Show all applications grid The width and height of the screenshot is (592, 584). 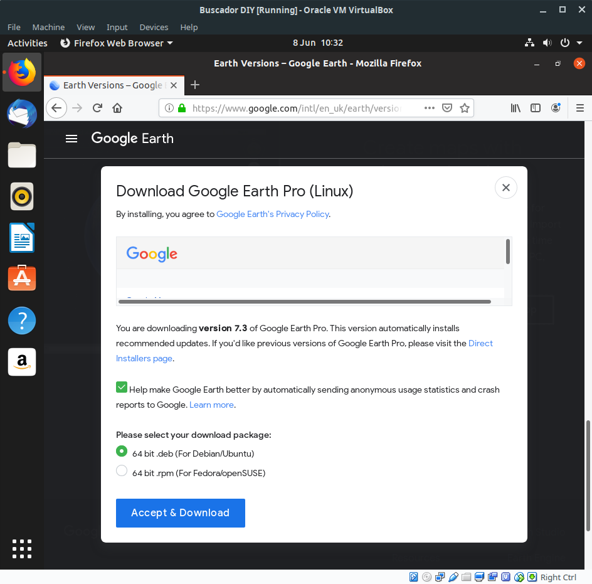(22, 548)
